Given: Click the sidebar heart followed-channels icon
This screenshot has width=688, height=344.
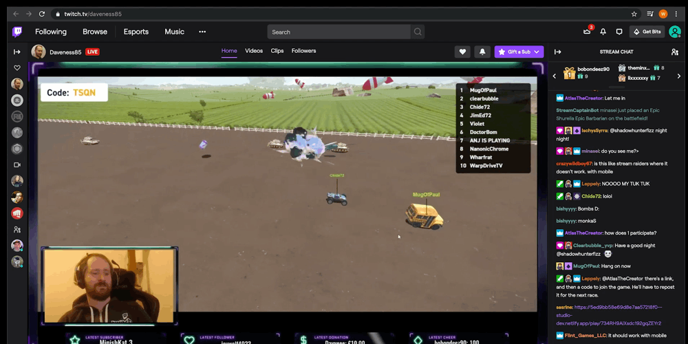Looking at the screenshot, I should pyautogui.click(x=17, y=68).
